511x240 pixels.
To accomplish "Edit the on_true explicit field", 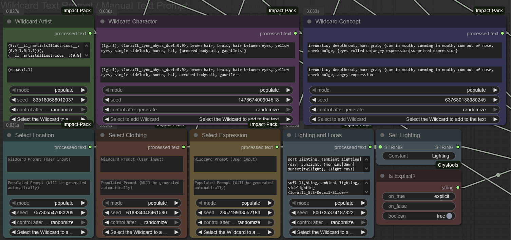I will point(419,196).
